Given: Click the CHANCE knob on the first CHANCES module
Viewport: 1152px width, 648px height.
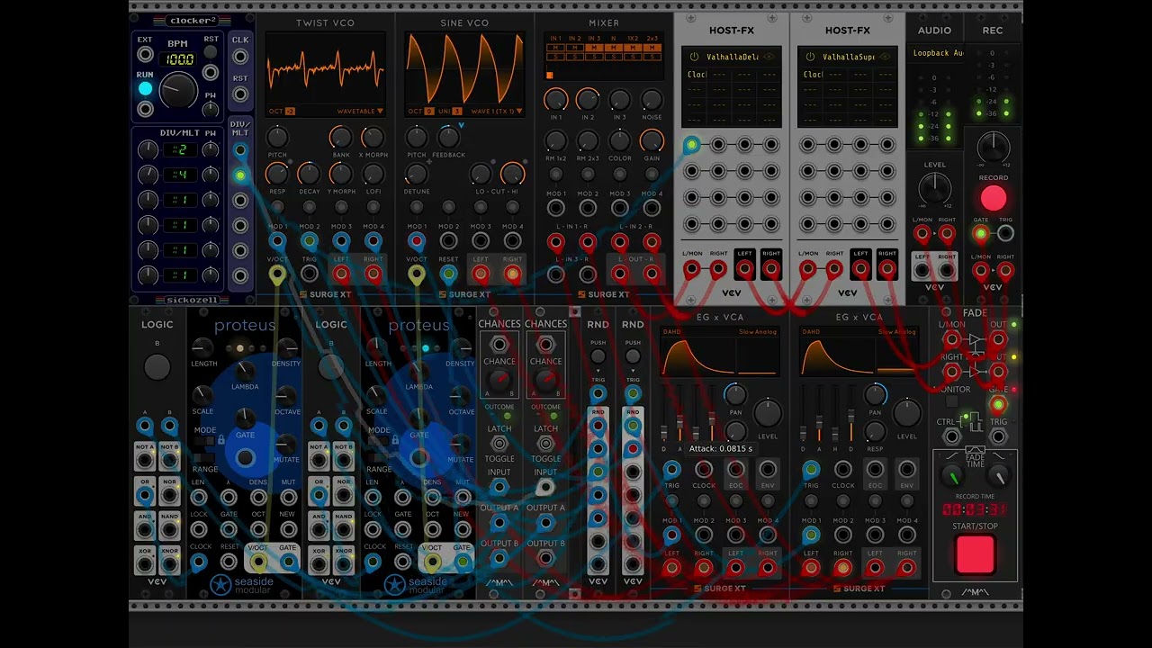Looking at the screenshot, I should click(499, 380).
